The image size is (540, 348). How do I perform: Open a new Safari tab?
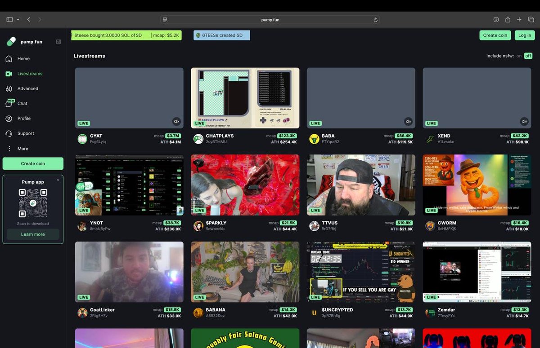point(519,20)
